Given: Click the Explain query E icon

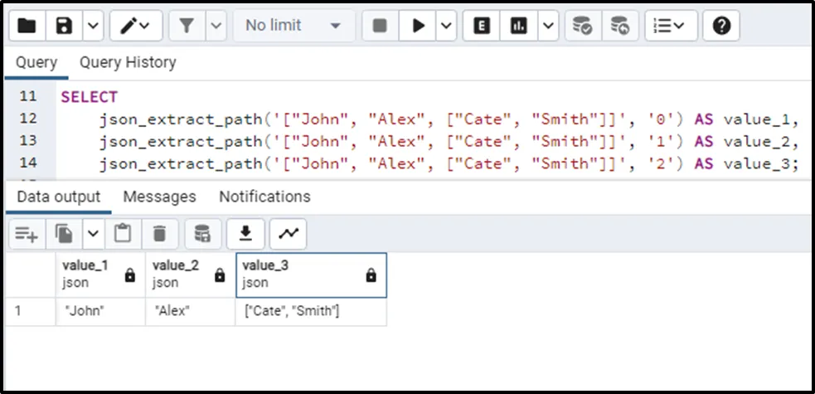Looking at the screenshot, I should [481, 27].
